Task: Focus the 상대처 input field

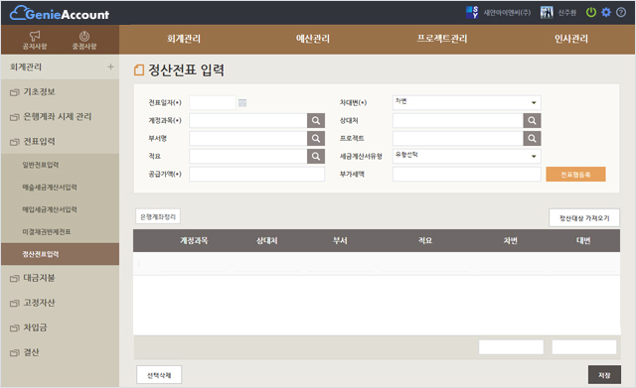Action: [458, 121]
